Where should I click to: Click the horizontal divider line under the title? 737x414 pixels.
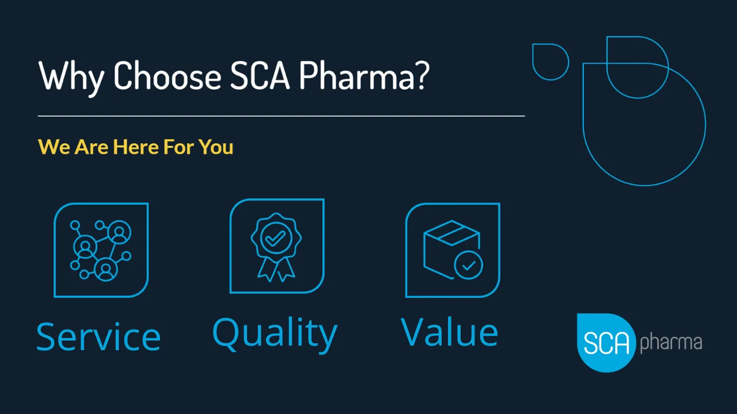[x=281, y=116]
